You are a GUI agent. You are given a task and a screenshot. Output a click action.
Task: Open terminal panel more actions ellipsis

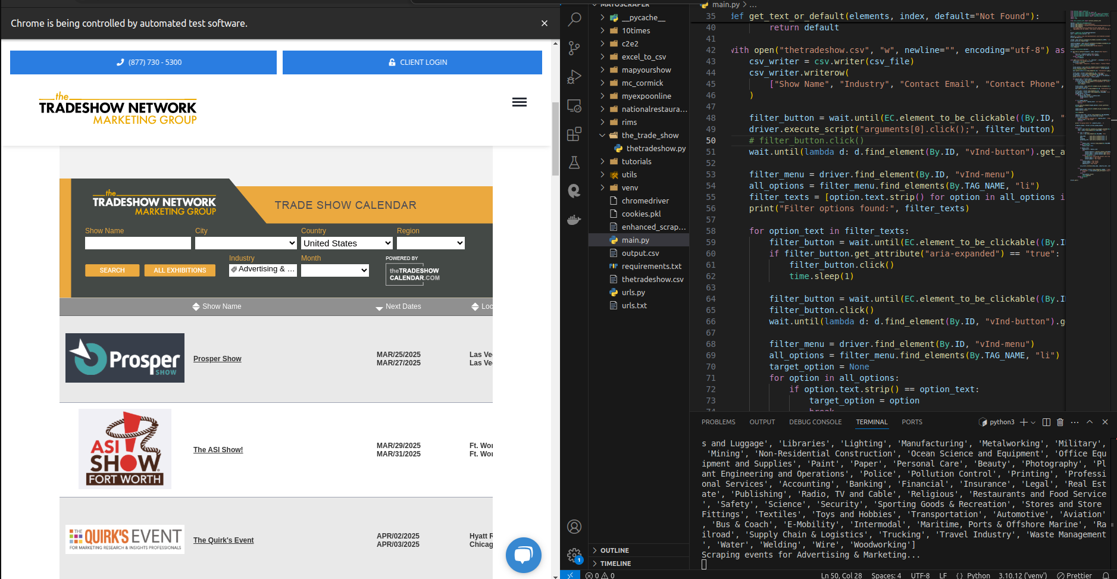click(1075, 422)
